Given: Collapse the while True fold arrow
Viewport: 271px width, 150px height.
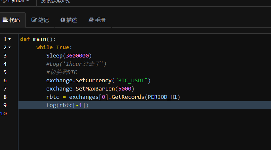Looking at the screenshot, I should (x=10, y=47).
